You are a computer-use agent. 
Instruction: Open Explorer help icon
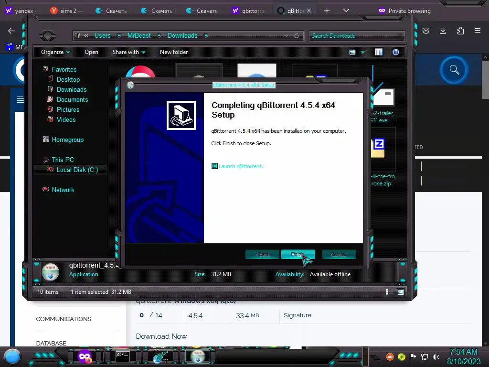(396, 52)
